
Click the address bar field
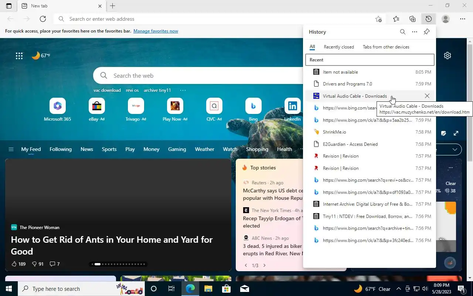point(219,19)
